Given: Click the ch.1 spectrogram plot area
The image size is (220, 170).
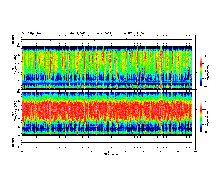Looking at the screenshot, I should (107, 68).
